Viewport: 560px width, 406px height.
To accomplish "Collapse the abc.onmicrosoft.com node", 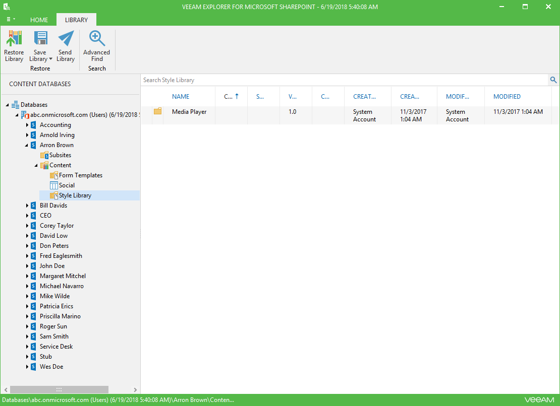I will point(17,115).
